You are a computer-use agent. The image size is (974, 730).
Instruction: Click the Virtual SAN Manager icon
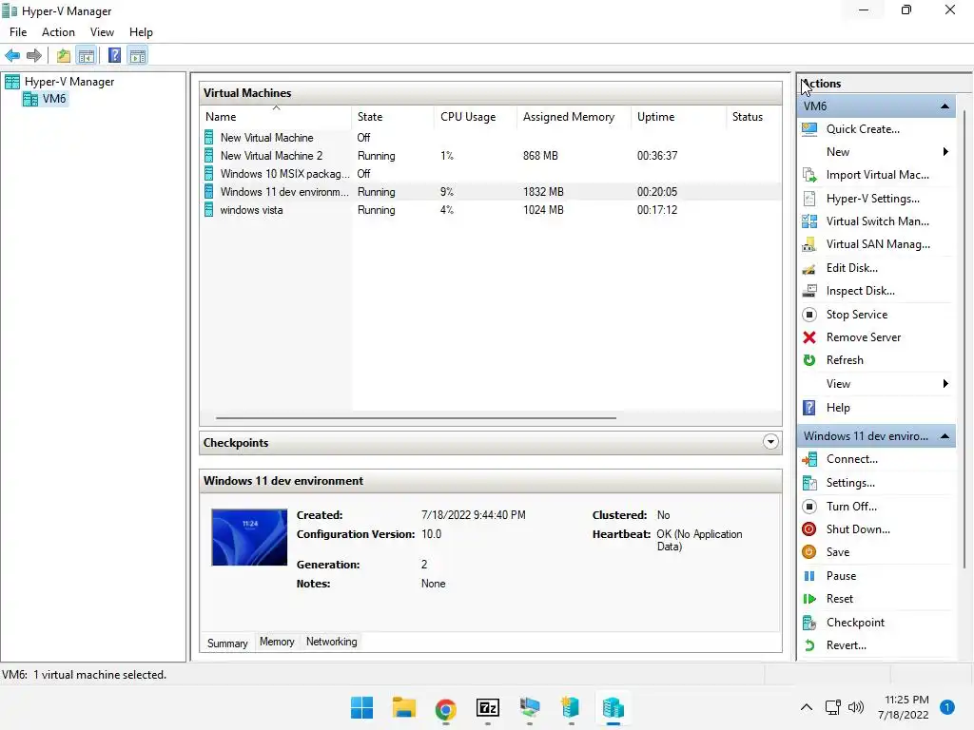(x=809, y=244)
